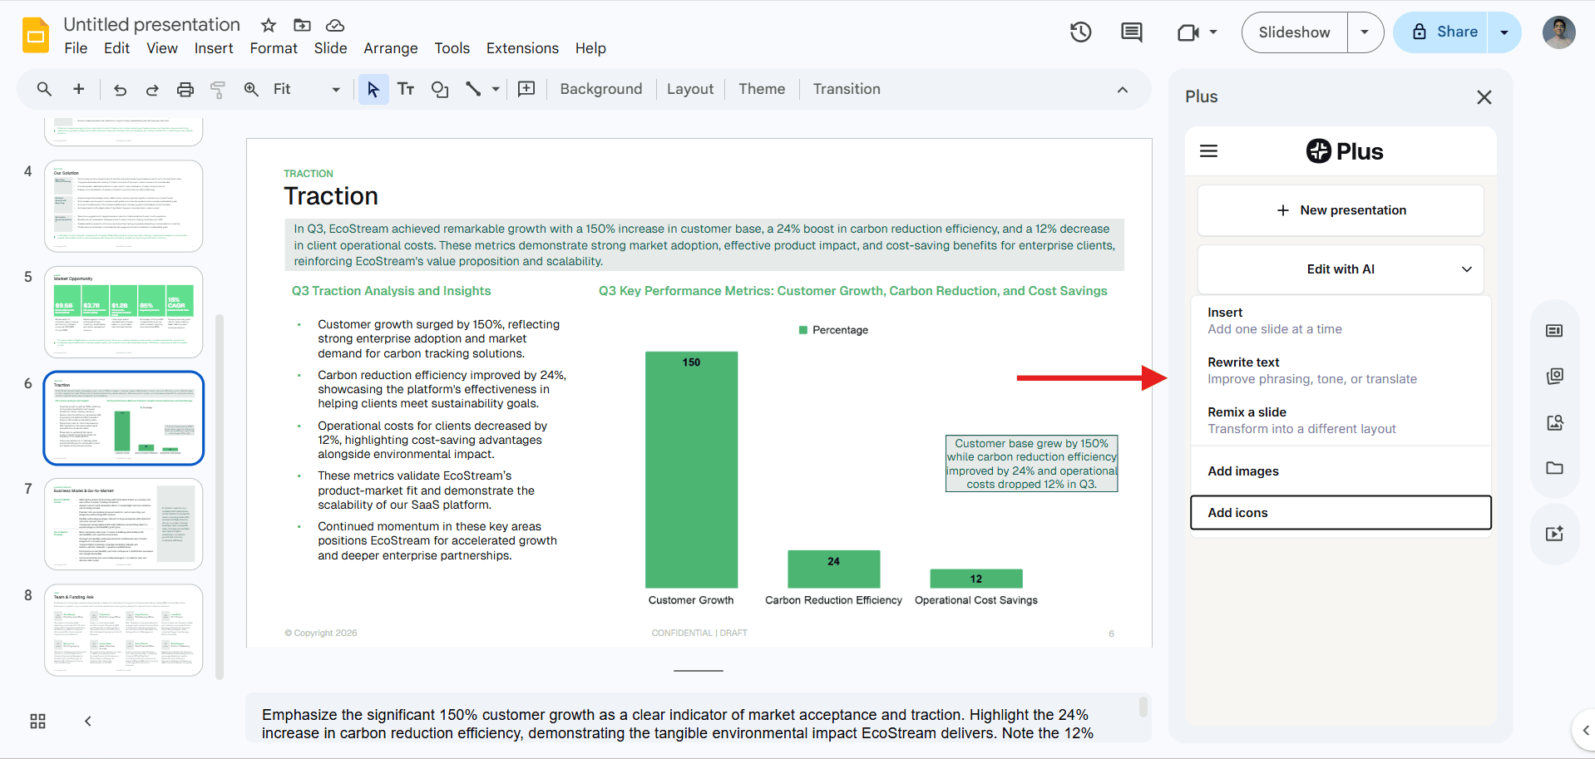Click the Untitled presentation title field
The width and height of the screenshot is (1595, 759).
pos(152,25)
